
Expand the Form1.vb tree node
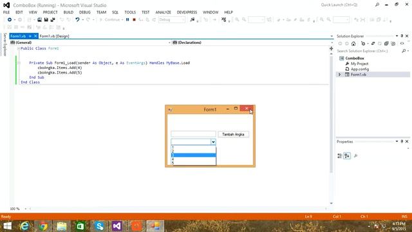click(339, 75)
